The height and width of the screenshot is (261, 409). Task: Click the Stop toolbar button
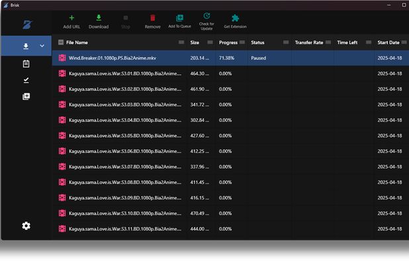(126, 22)
